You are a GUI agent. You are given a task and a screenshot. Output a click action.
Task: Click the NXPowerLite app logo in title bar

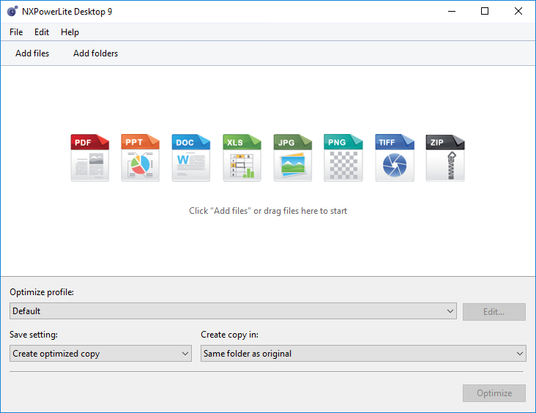point(12,11)
